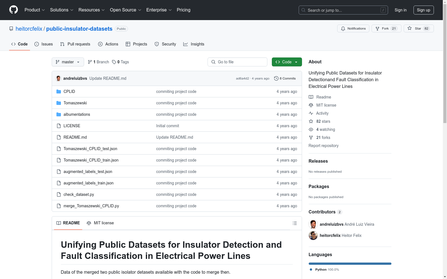The height and width of the screenshot is (279, 447).
Task: Click the commit history clock icon
Action: [x=276, y=78]
